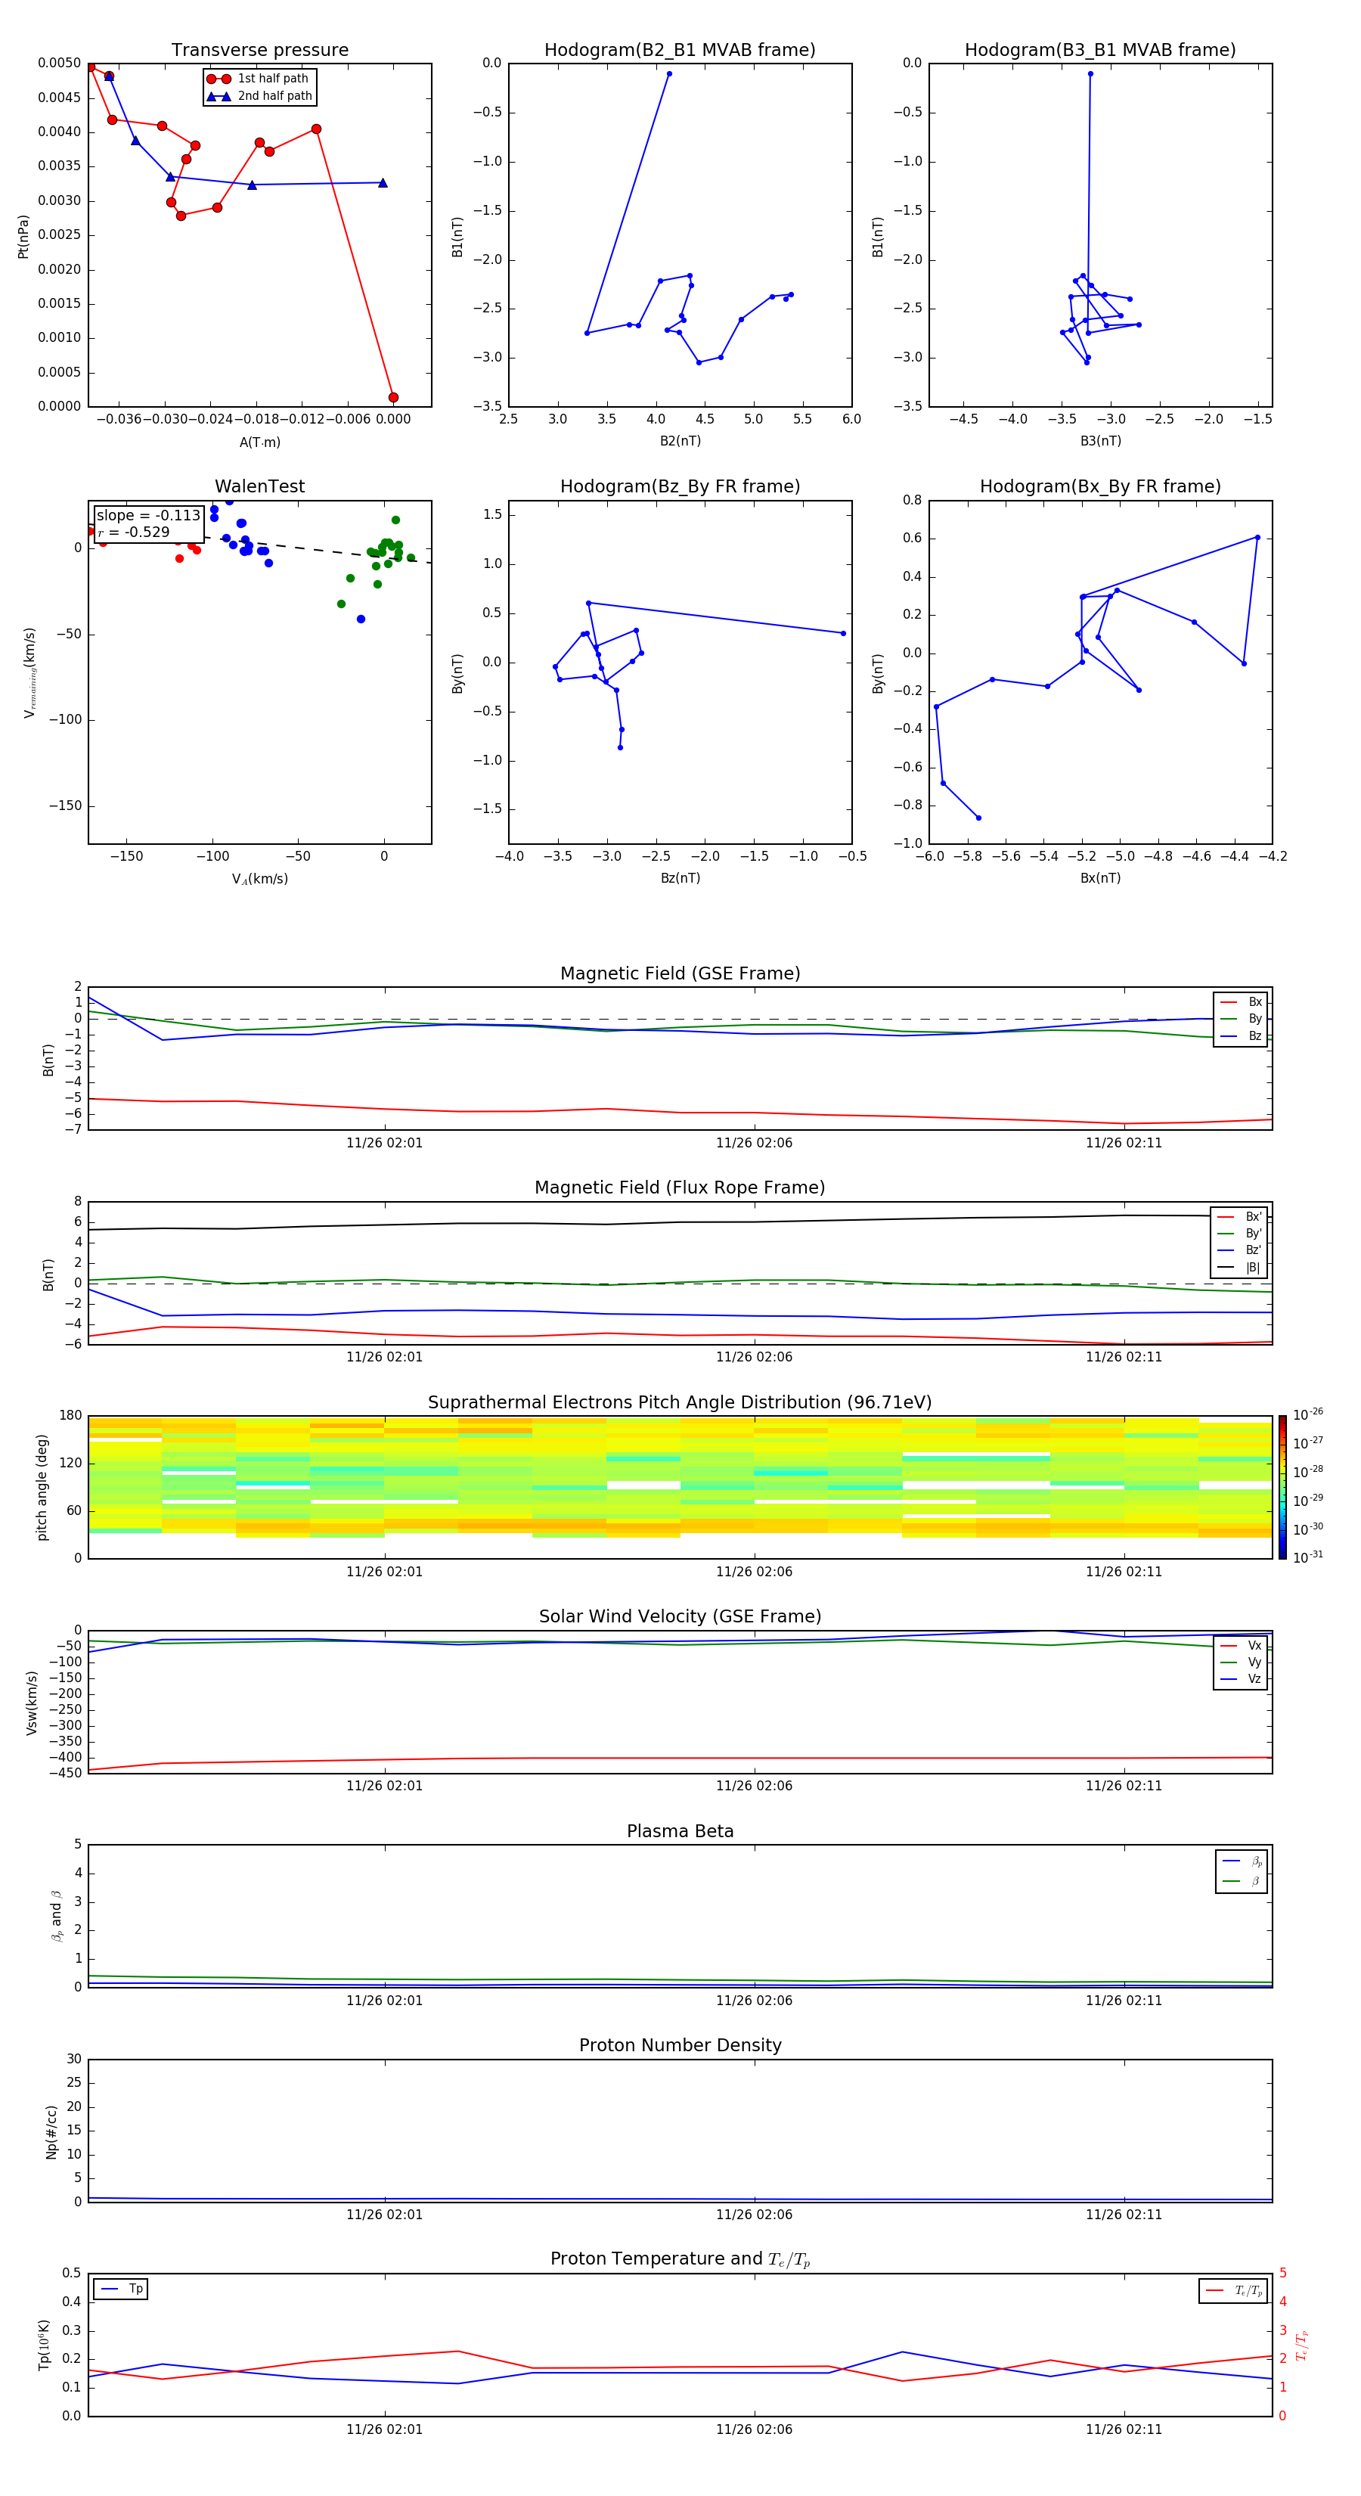Click the Tp legend entry
Image resolution: width=1361 pixels, height=2496 pixels.
[x=121, y=2289]
